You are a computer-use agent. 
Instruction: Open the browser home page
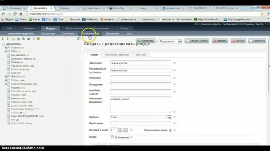tap(21, 14)
